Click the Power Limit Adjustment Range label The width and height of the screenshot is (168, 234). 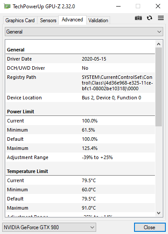(x=27, y=157)
